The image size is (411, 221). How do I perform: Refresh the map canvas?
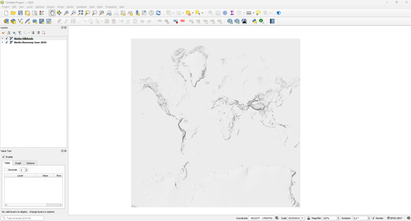158,13
